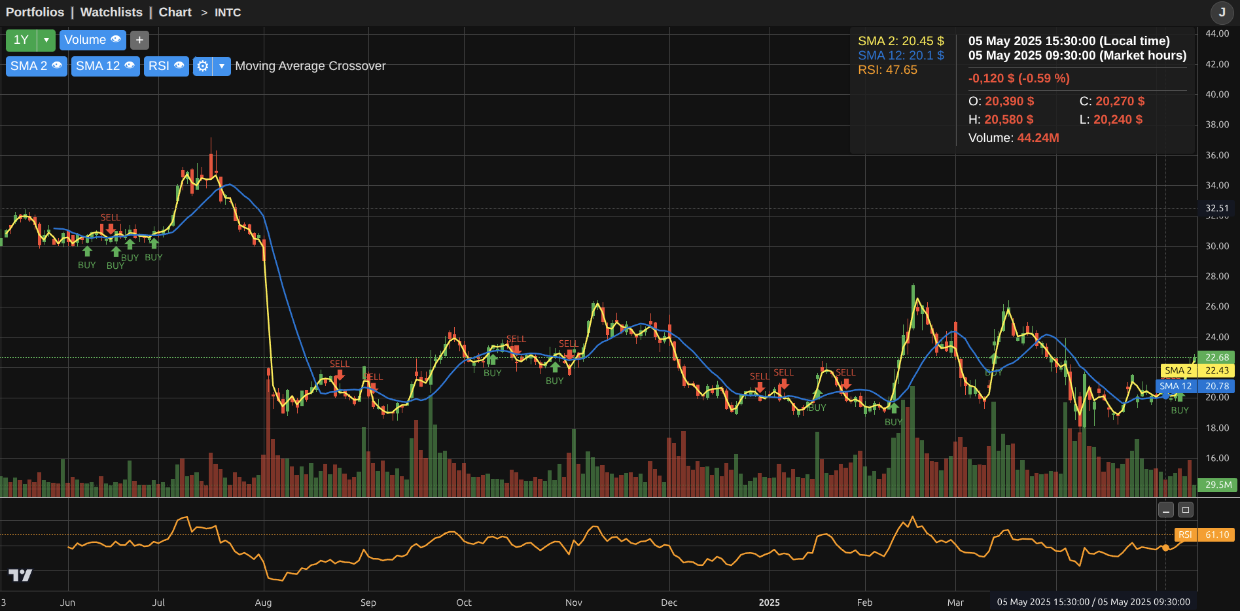
Task: Toggle SMA 12 eye visibility icon
Action: [x=130, y=65]
